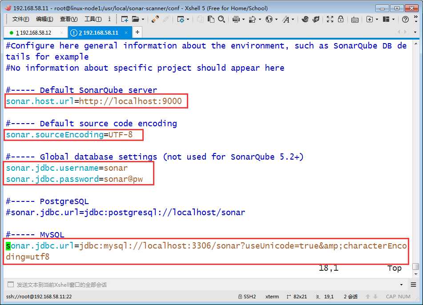Expand the file transfer dropdown arrow

260,20
